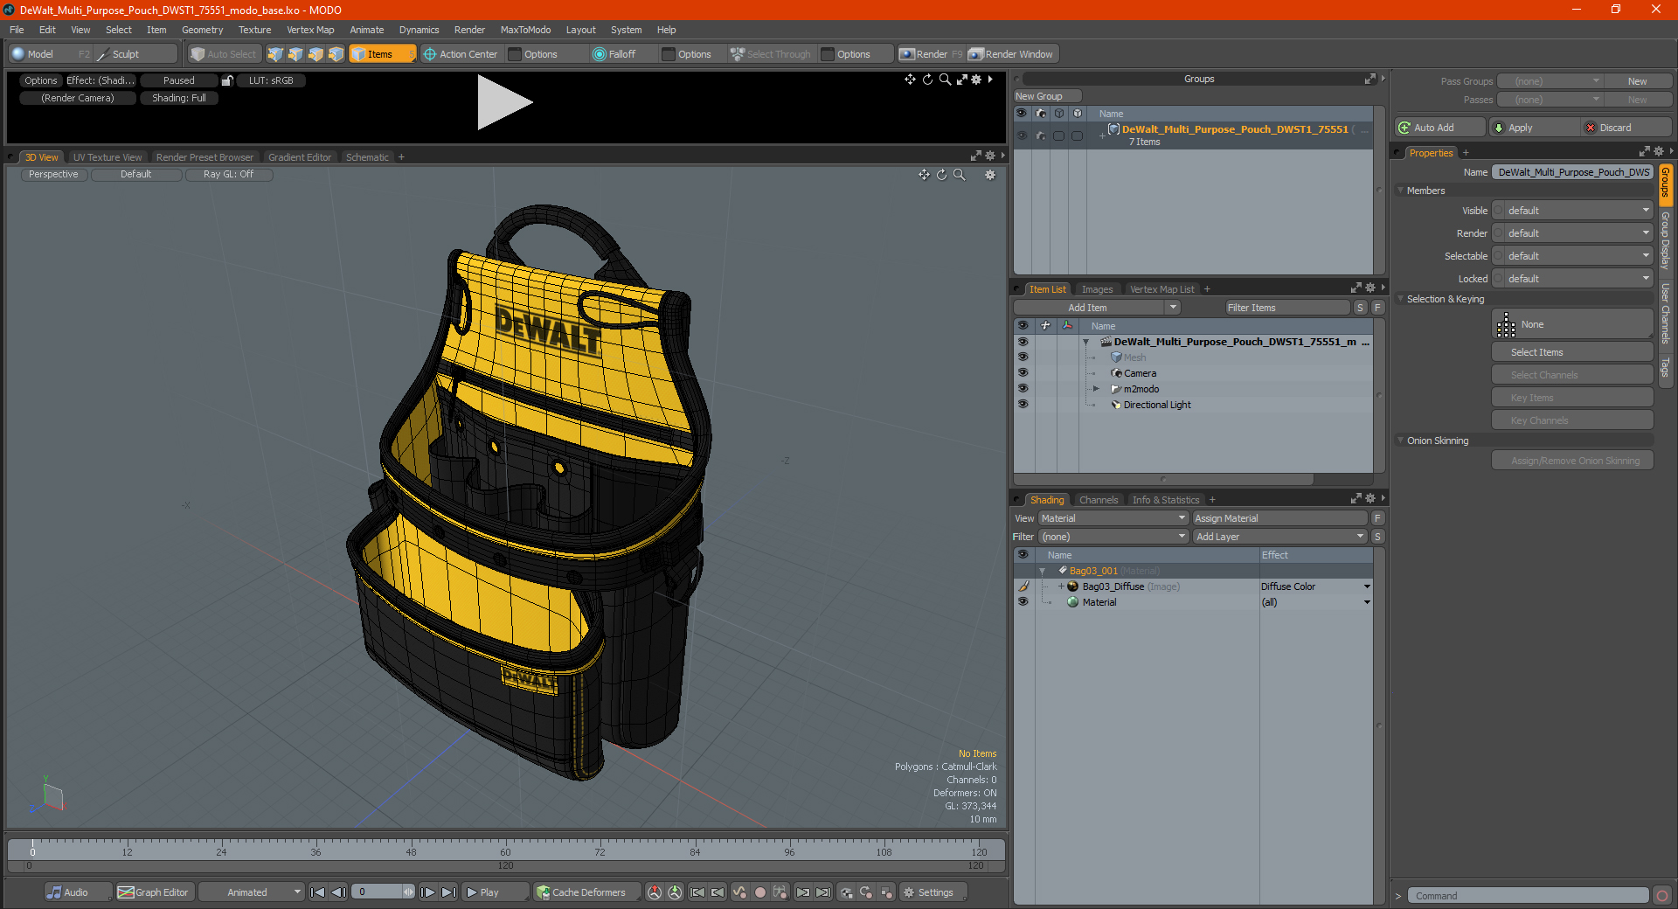Viewport: 1678px width, 909px height.
Task: Open the Add Layer dropdown
Action: point(1279,537)
